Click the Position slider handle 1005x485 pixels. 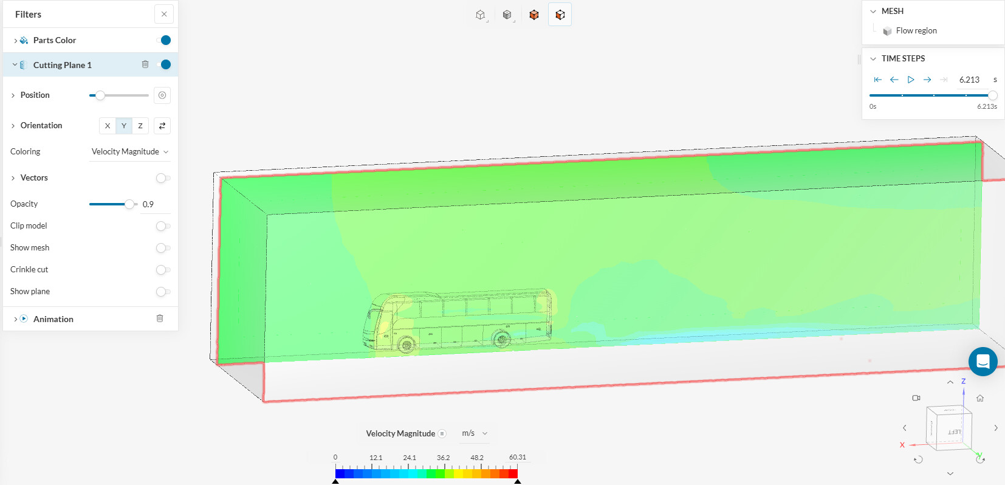coord(100,95)
